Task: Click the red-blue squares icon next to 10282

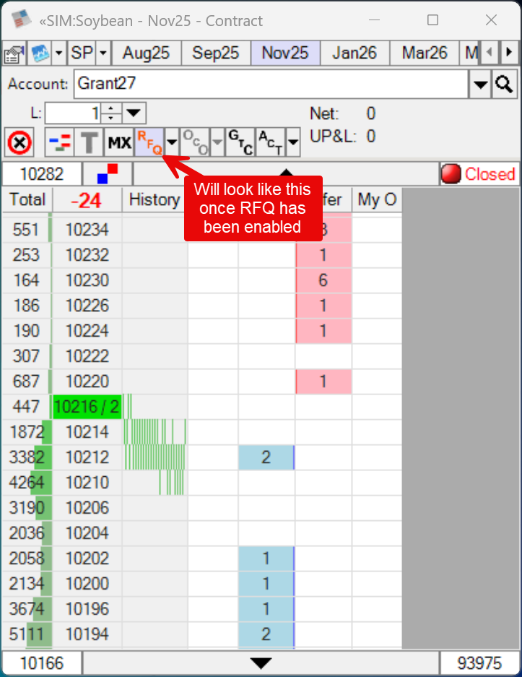Action: tap(108, 174)
